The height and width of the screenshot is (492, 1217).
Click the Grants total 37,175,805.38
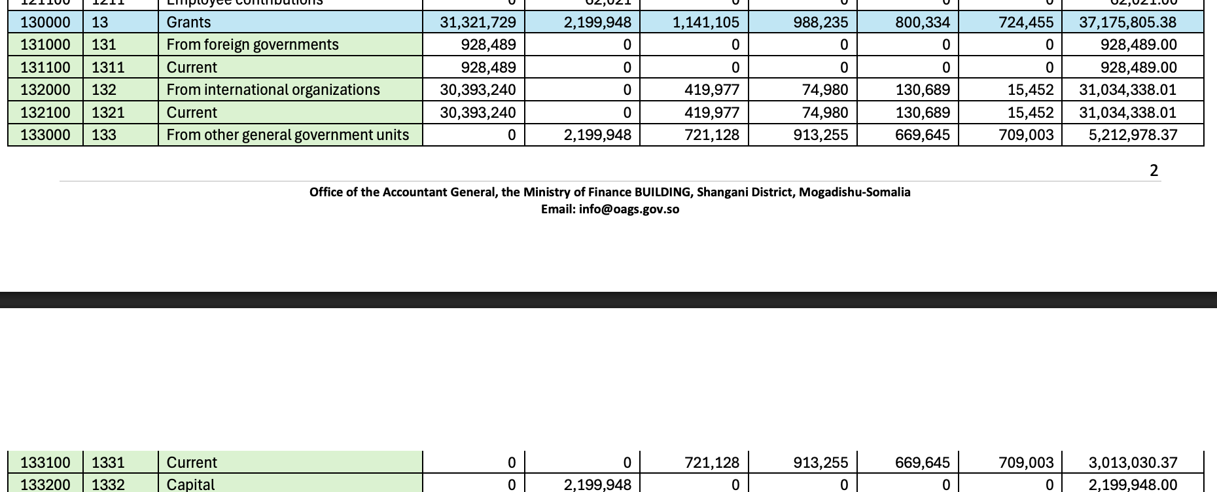[x=1128, y=22]
